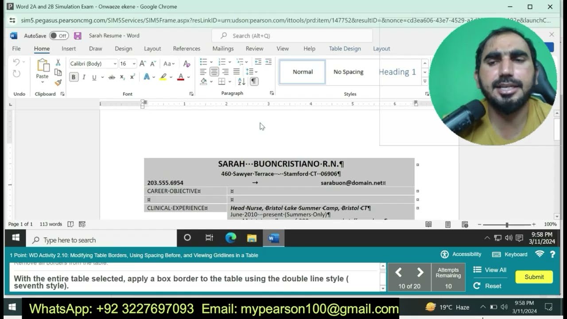This screenshot has width=567, height=319.
Task: Click the Copy icon
Action: (x=58, y=73)
